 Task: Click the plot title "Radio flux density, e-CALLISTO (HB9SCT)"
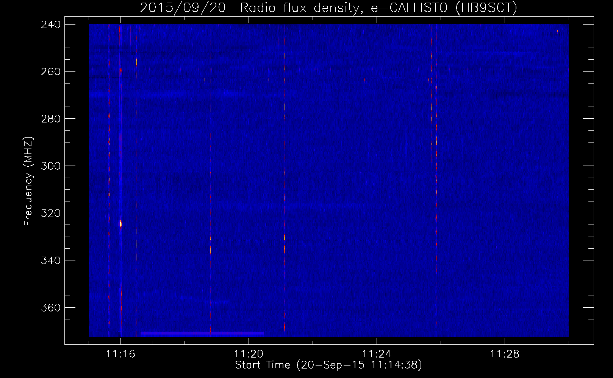(378, 8)
